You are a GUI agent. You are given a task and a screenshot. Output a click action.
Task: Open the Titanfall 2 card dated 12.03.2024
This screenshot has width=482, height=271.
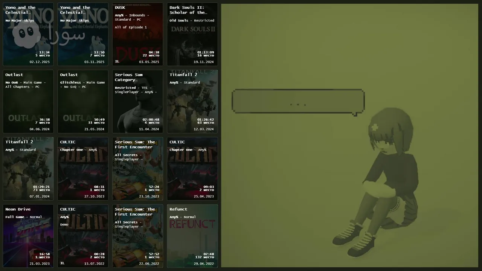coord(192,102)
